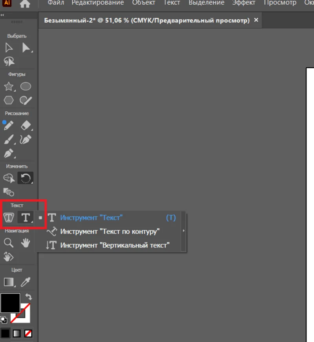
Task: Select the Eraser tool
Action: pyautogui.click(x=26, y=126)
